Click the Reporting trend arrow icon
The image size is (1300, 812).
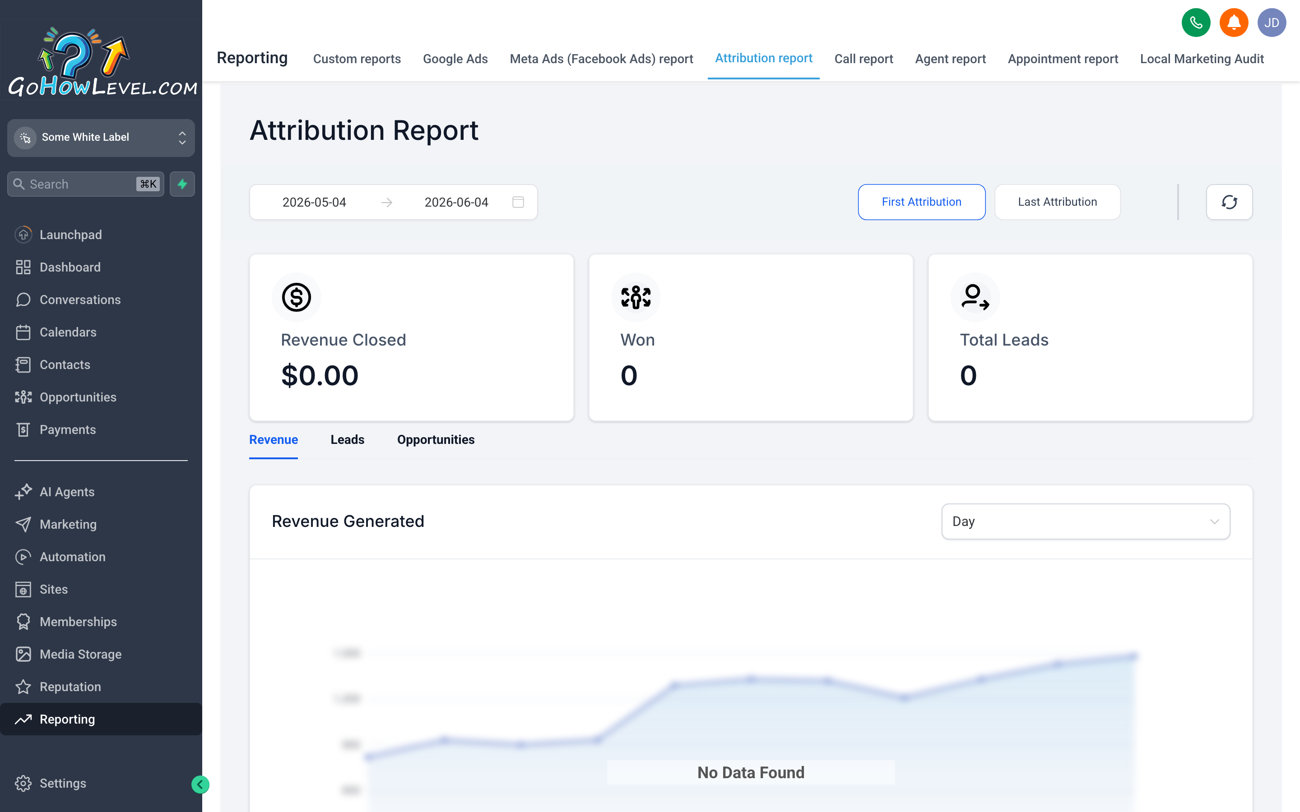click(23, 719)
